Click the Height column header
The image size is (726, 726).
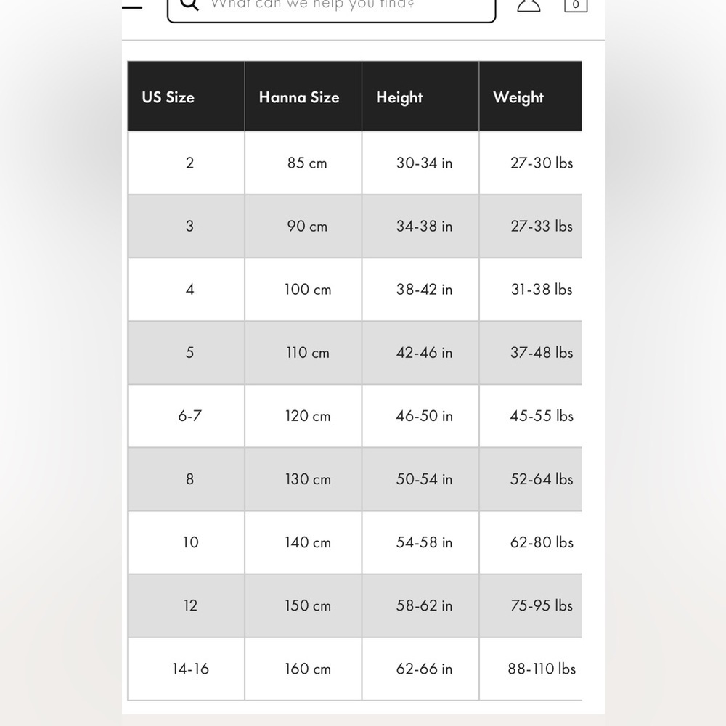(x=420, y=97)
